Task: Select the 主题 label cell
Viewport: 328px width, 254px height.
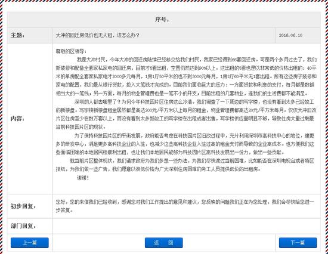Action: coord(29,35)
